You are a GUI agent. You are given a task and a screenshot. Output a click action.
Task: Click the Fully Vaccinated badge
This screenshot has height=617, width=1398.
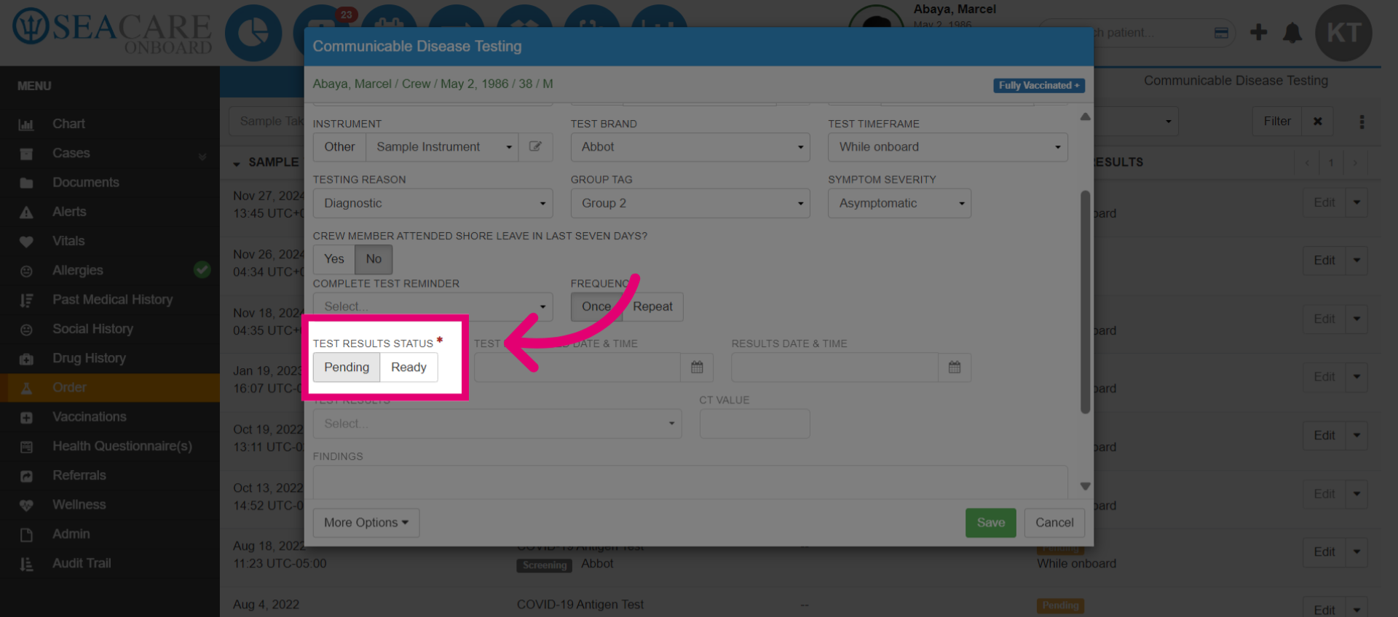(x=1039, y=85)
